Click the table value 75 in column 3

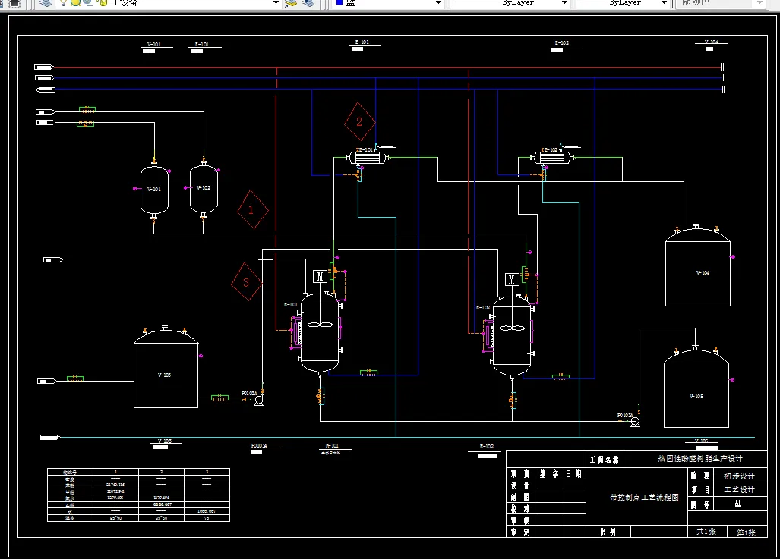(x=207, y=518)
